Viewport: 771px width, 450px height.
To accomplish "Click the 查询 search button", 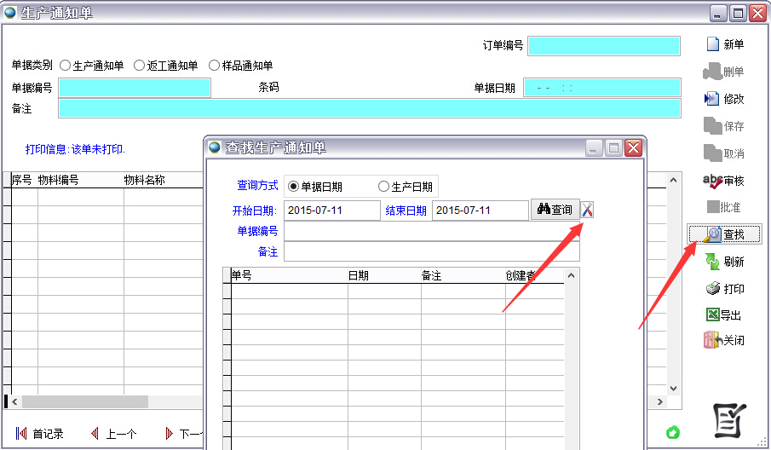I will point(555,210).
